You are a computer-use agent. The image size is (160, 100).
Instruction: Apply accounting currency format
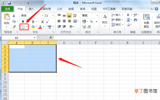tap(84, 21)
